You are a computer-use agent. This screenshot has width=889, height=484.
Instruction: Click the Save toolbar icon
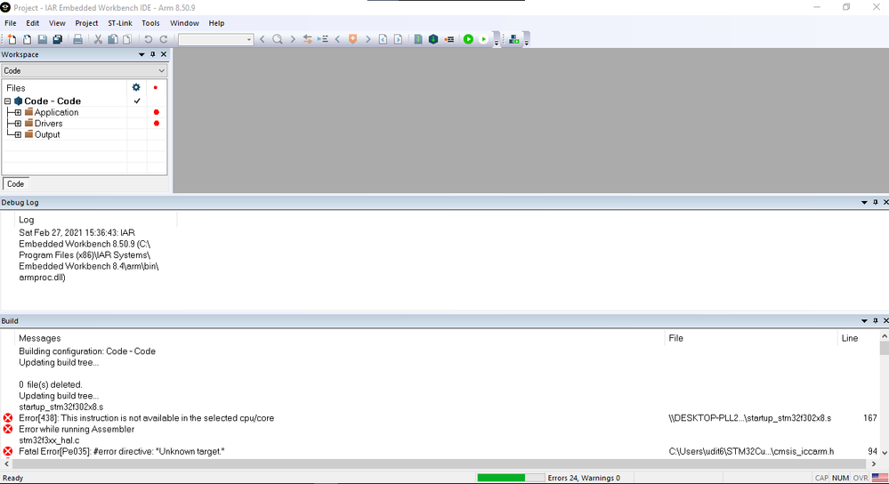coord(43,39)
